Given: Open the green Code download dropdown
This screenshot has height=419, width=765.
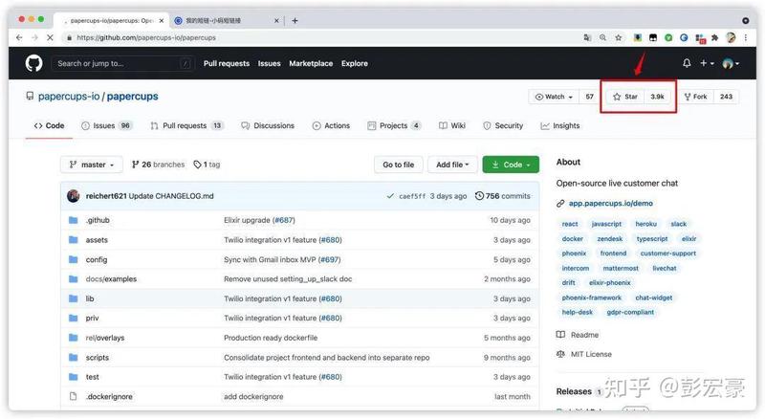Looking at the screenshot, I should click(511, 165).
